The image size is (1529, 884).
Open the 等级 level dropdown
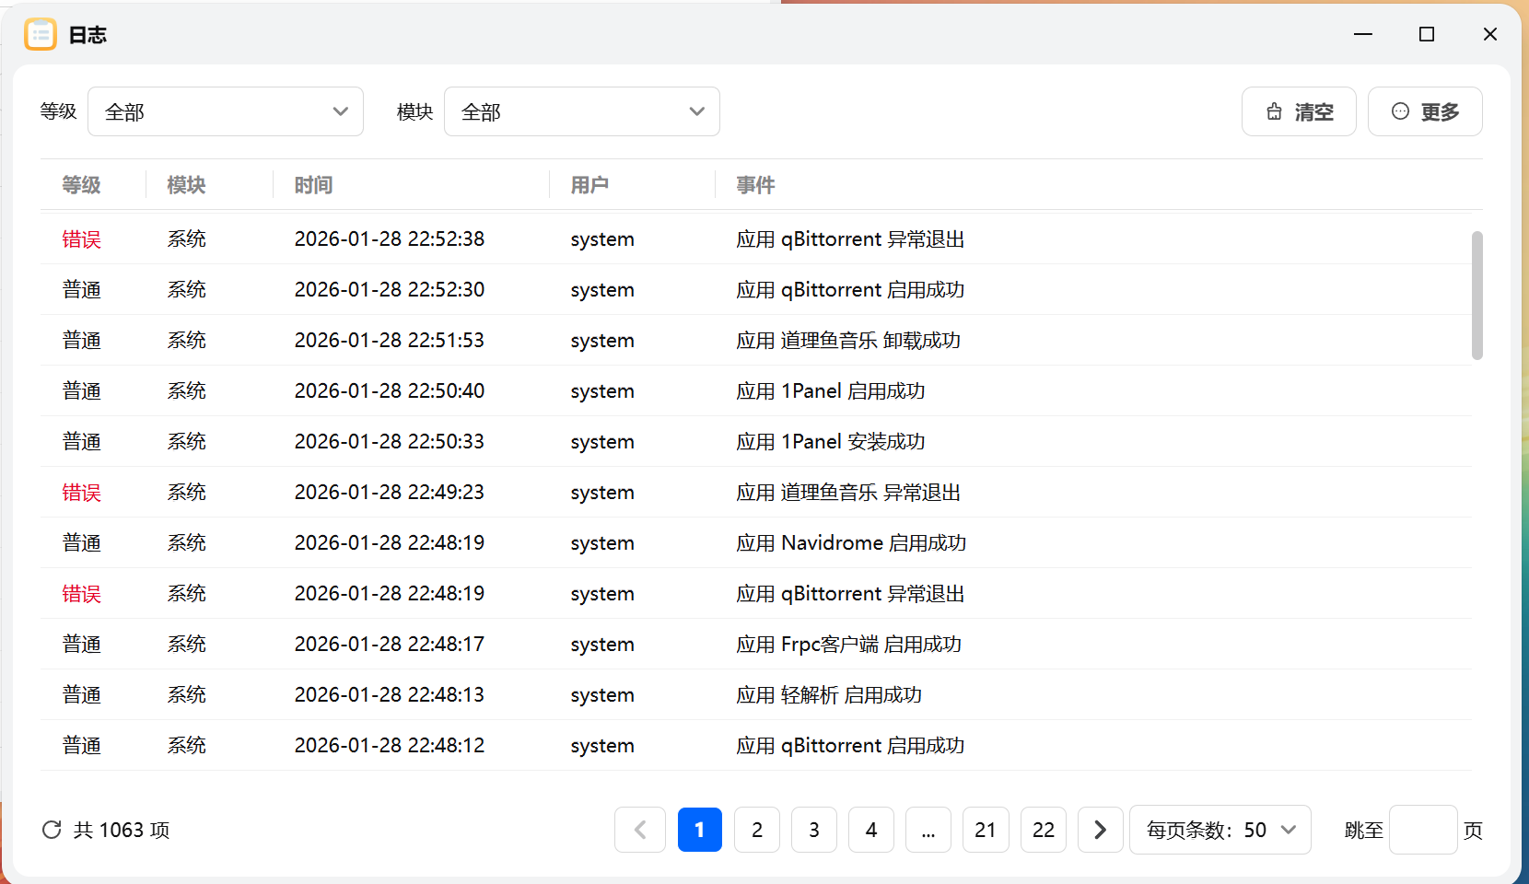(226, 111)
